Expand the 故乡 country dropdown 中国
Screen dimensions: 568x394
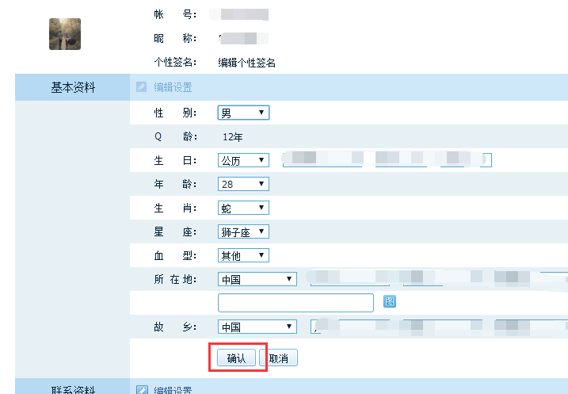pos(257,327)
